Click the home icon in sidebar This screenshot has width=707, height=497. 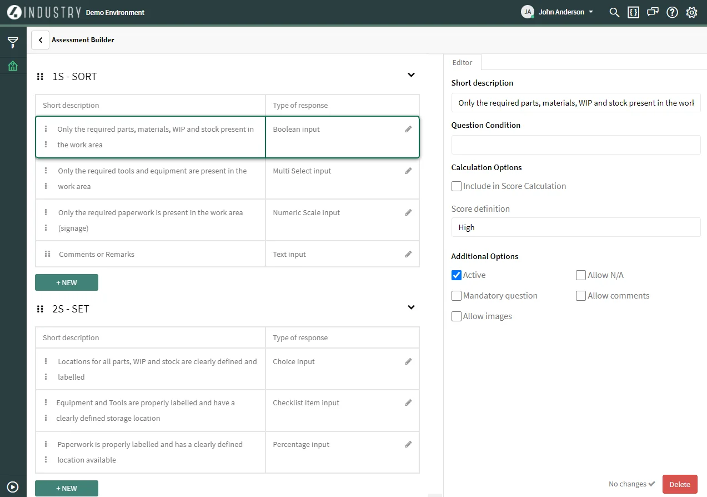[x=13, y=66]
